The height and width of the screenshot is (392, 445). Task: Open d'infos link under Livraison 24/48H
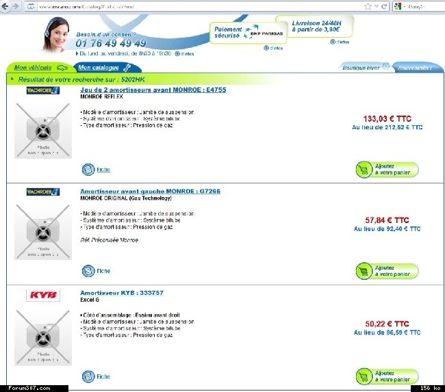[x=340, y=42]
